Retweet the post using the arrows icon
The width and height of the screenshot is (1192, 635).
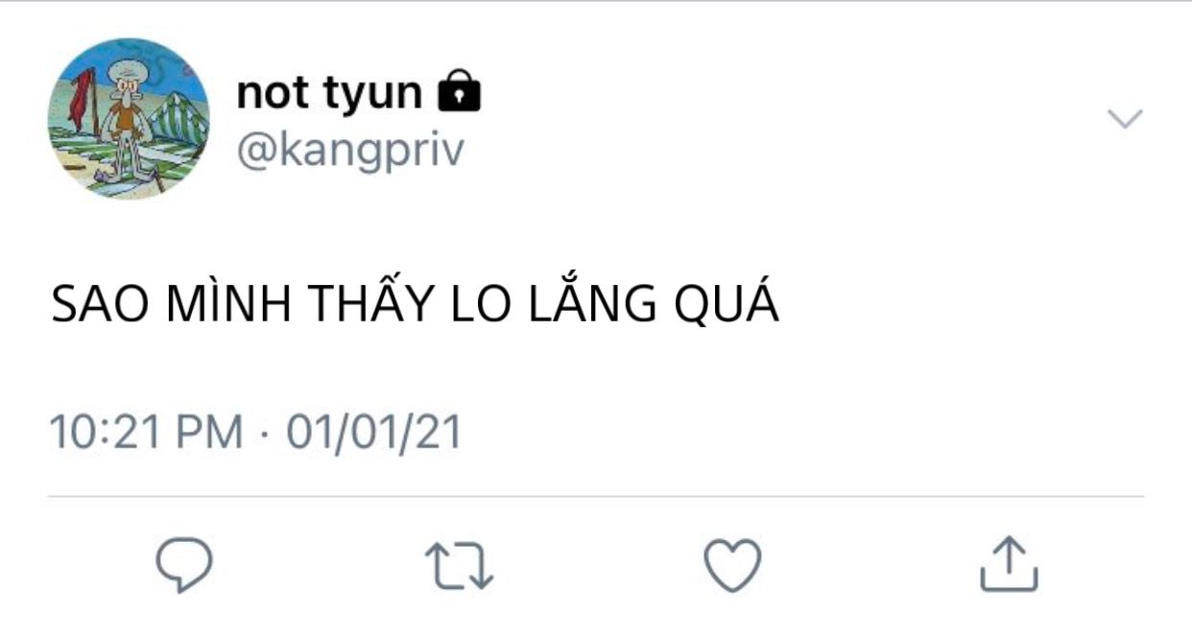tap(458, 564)
